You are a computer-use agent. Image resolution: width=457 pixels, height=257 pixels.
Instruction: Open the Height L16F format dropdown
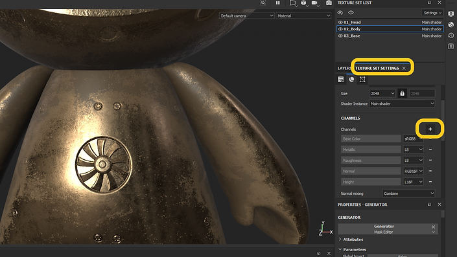pyautogui.click(x=413, y=182)
